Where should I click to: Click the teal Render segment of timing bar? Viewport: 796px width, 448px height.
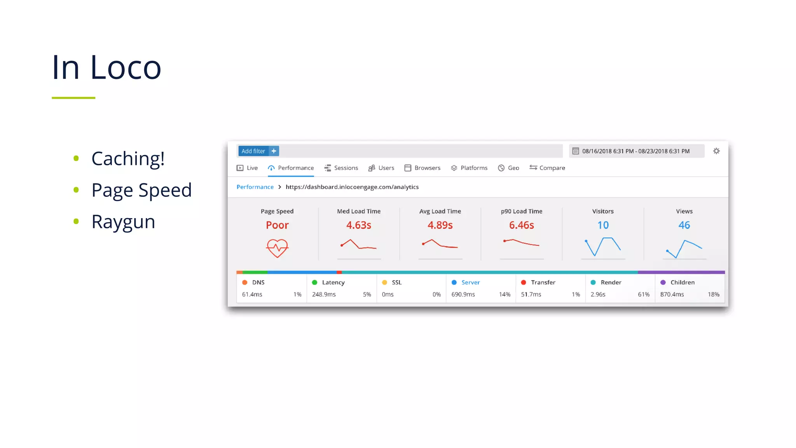pos(490,272)
